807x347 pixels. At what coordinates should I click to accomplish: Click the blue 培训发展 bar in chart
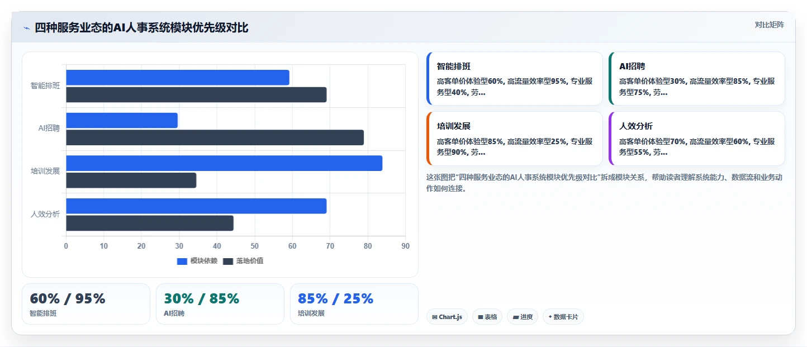tap(224, 163)
